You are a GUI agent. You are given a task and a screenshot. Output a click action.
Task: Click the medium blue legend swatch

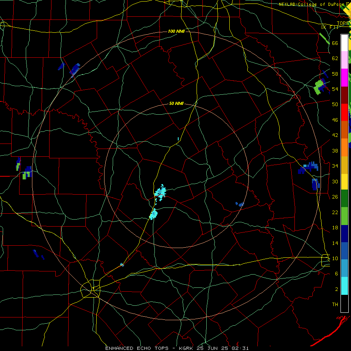[x=344, y=251]
